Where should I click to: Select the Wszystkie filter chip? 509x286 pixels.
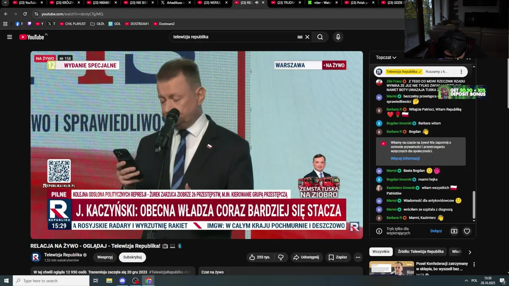click(x=381, y=251)
